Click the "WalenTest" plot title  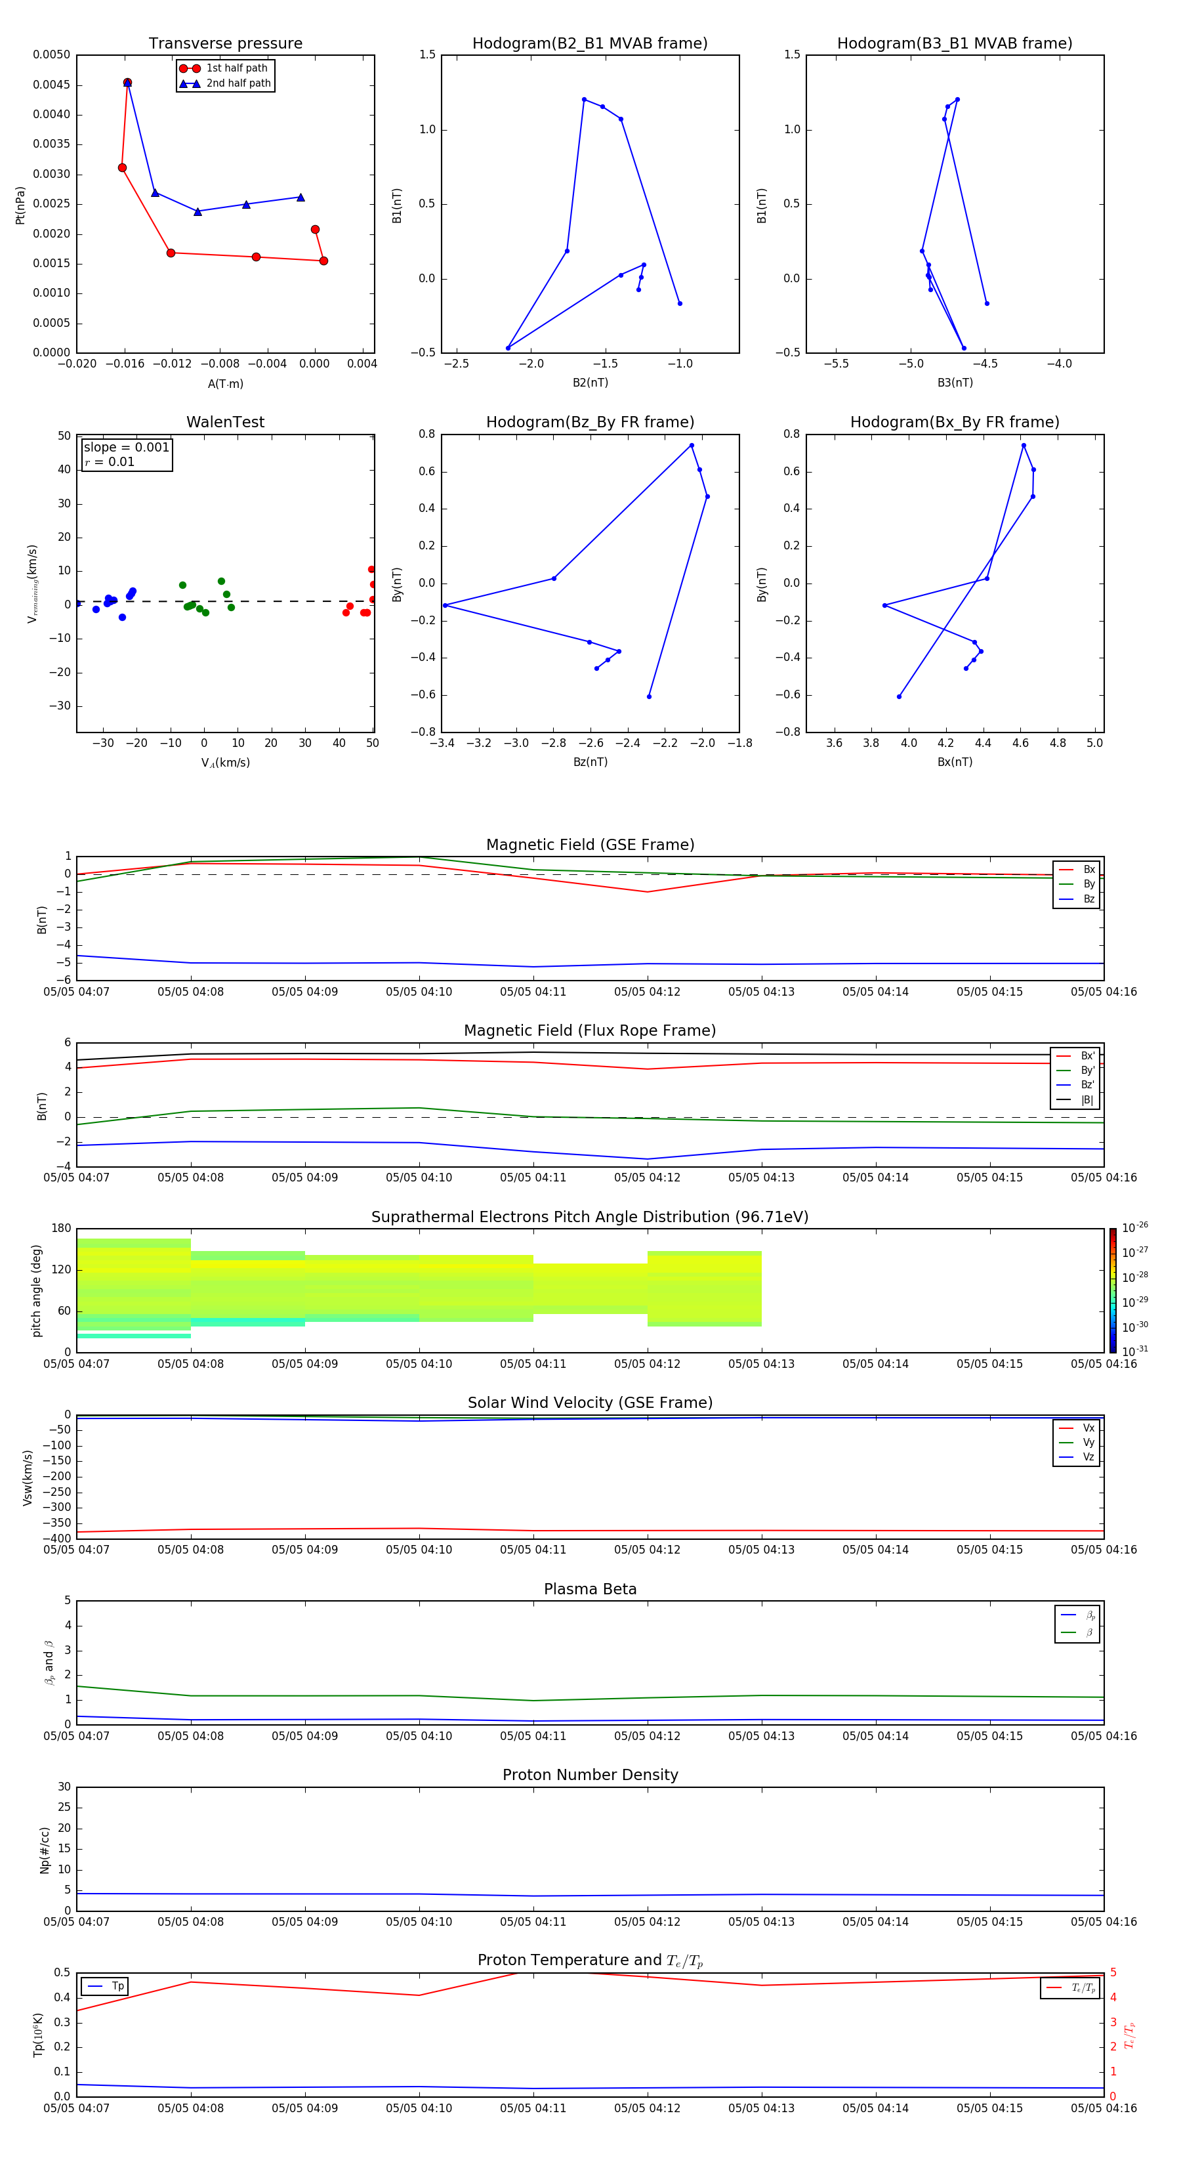[x=225, y=422]
